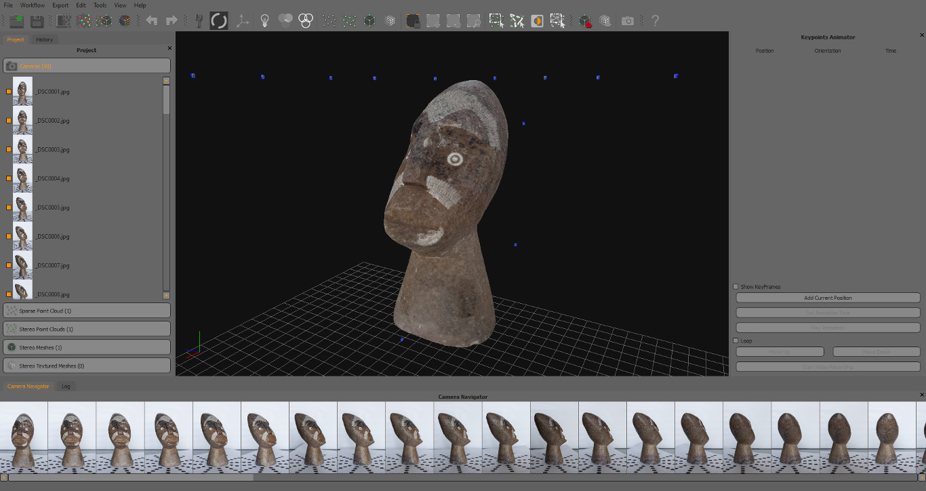Click the question mark help icon
The width and height of the screenshot is (926, 491).
pos(655,21)
